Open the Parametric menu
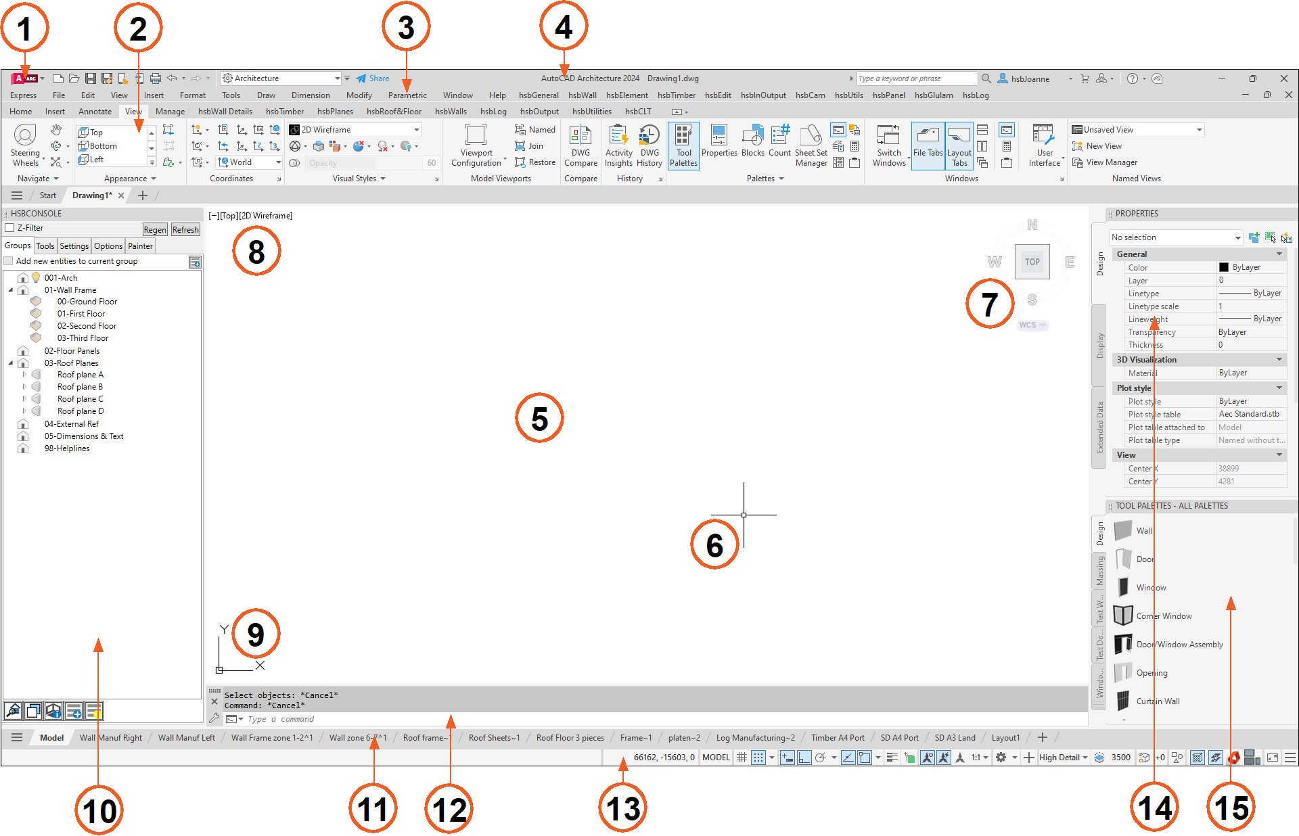The width and height of the screenshot is (1299, 836). 407,95
